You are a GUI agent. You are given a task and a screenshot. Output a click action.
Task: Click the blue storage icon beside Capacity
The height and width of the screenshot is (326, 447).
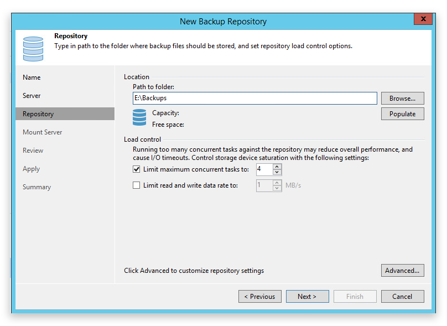tap(139, 117)
